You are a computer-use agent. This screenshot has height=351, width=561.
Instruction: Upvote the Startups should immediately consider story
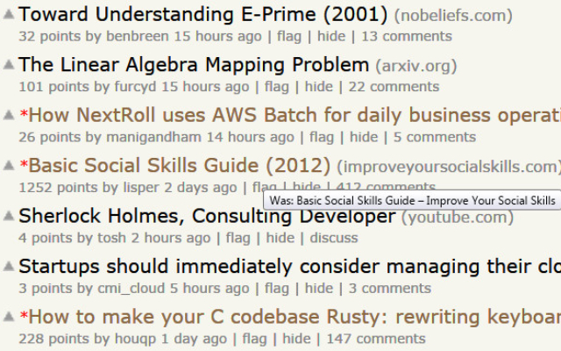pos(9,267)
